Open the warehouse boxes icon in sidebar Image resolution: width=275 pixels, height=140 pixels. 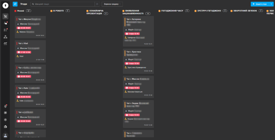click(x=5, y=37)
